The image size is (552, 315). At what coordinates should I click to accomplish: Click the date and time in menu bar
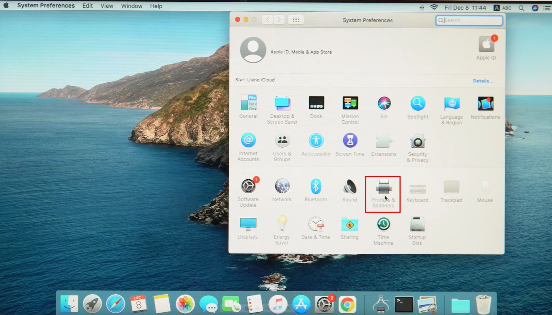[x=465, y=8]
